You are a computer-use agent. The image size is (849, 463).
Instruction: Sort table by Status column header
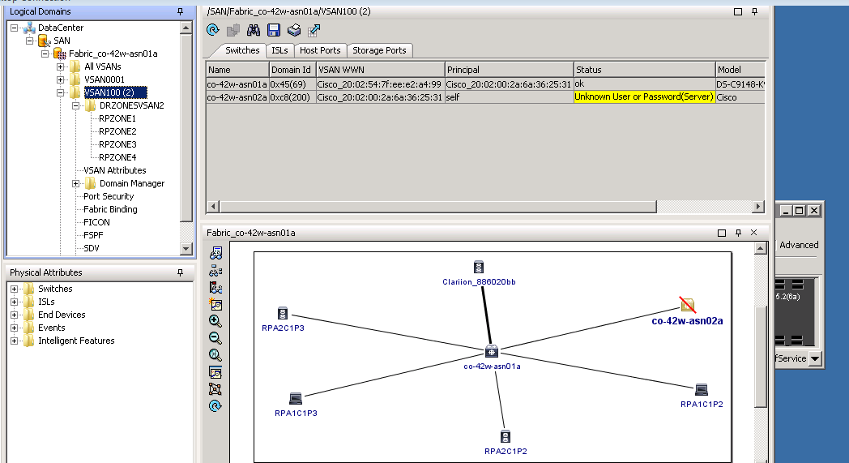coord(644,70)
